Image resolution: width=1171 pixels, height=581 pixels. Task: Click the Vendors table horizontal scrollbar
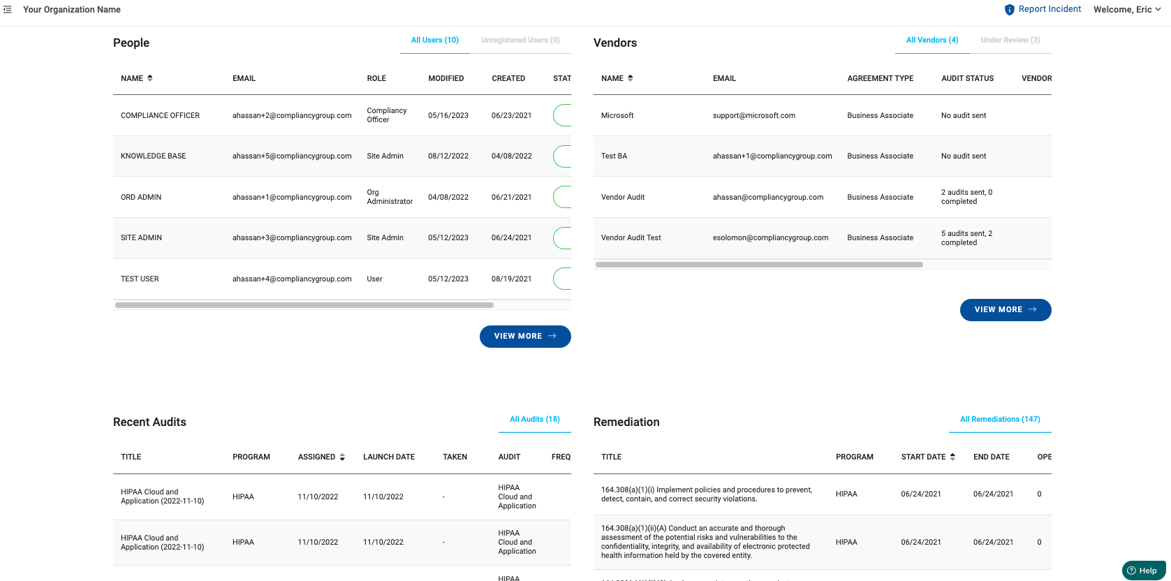click(759, 265)
